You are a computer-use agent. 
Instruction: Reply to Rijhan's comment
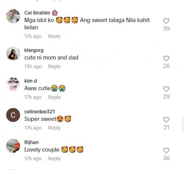point(54,158)
